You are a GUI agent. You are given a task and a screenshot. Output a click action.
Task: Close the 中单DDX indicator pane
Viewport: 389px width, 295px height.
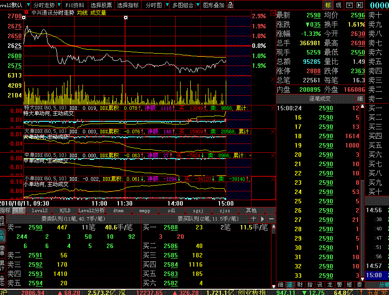pos(273,155)
